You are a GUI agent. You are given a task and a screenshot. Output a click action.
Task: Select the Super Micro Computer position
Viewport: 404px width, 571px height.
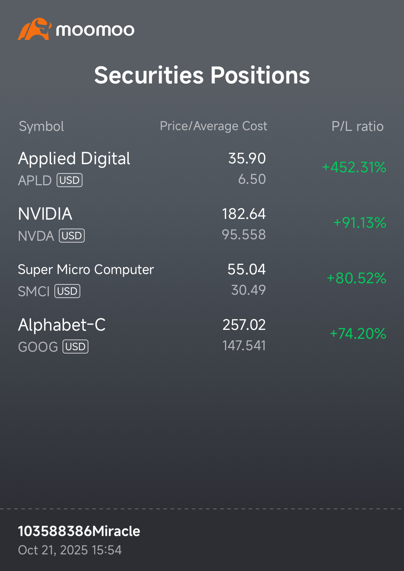[x=86, y=270]
